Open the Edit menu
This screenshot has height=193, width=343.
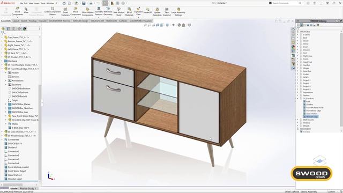coord(26,3)
